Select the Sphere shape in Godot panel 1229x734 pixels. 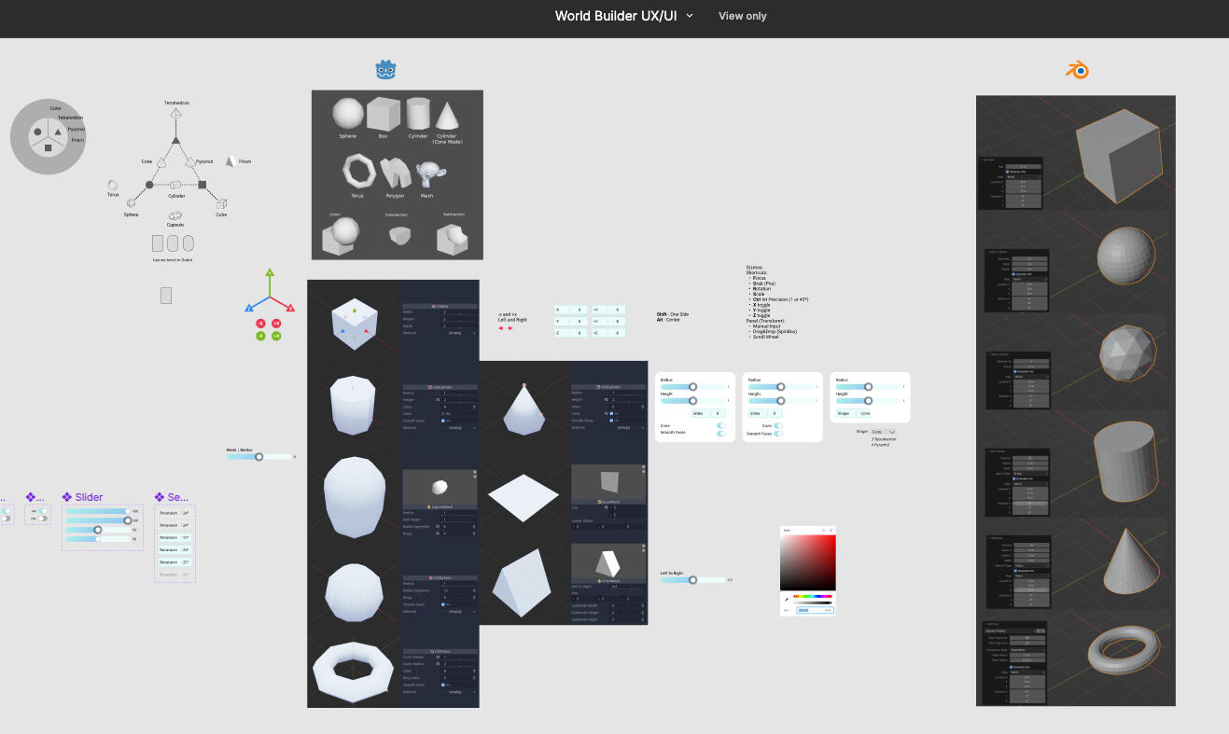(347, 116)
